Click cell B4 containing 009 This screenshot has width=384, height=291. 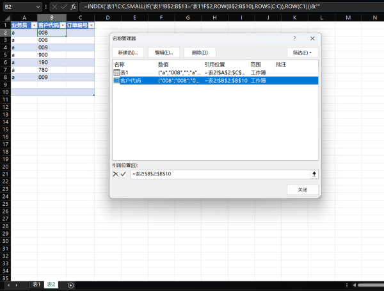pyautogui.click(x=52, y=47)
